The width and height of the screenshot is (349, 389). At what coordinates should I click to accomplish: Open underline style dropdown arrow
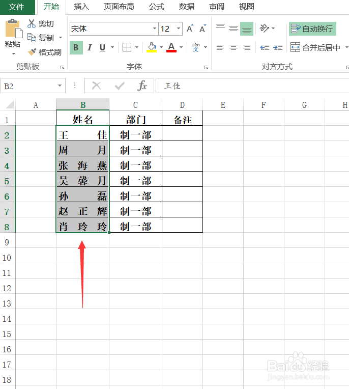(x=112, y=47)
